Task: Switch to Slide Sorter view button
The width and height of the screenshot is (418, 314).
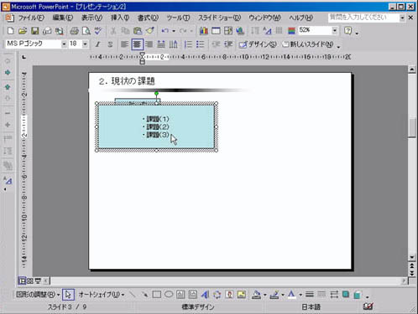Action: coord(30,281)
